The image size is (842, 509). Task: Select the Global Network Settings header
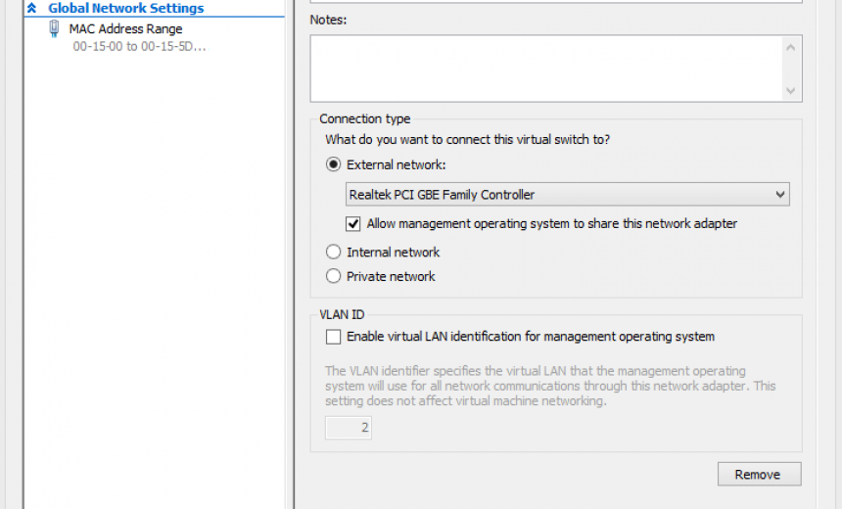pyautogui.click(x=125, y=8)
